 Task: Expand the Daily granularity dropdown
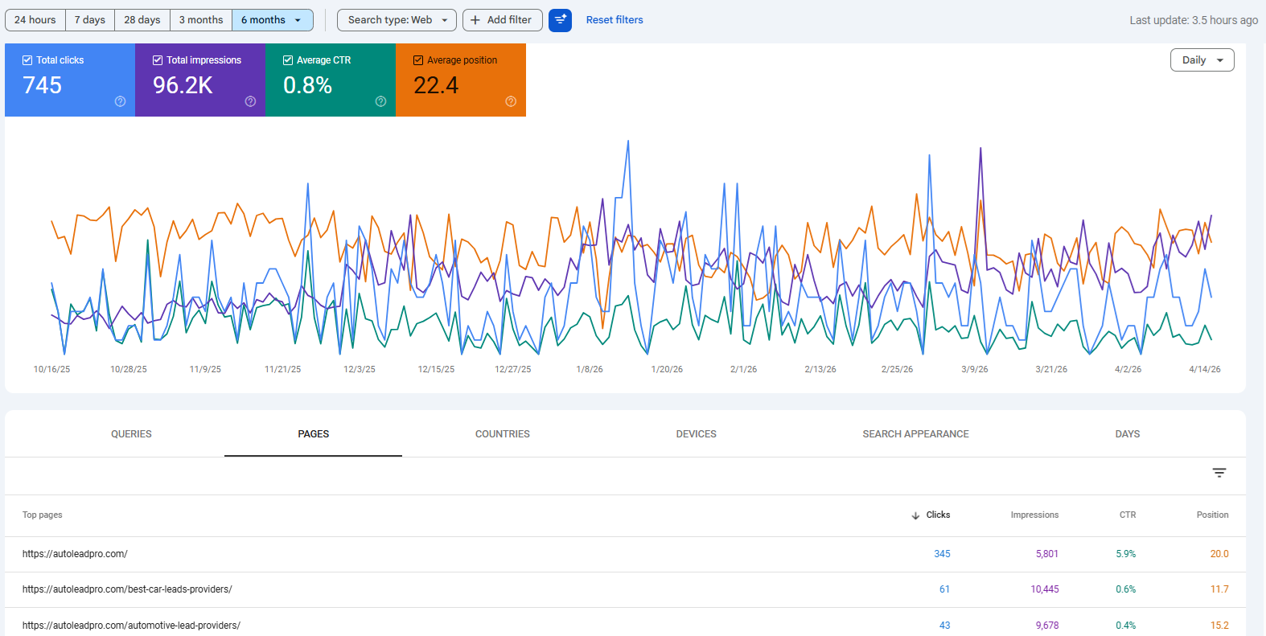tap(1202, 60)
